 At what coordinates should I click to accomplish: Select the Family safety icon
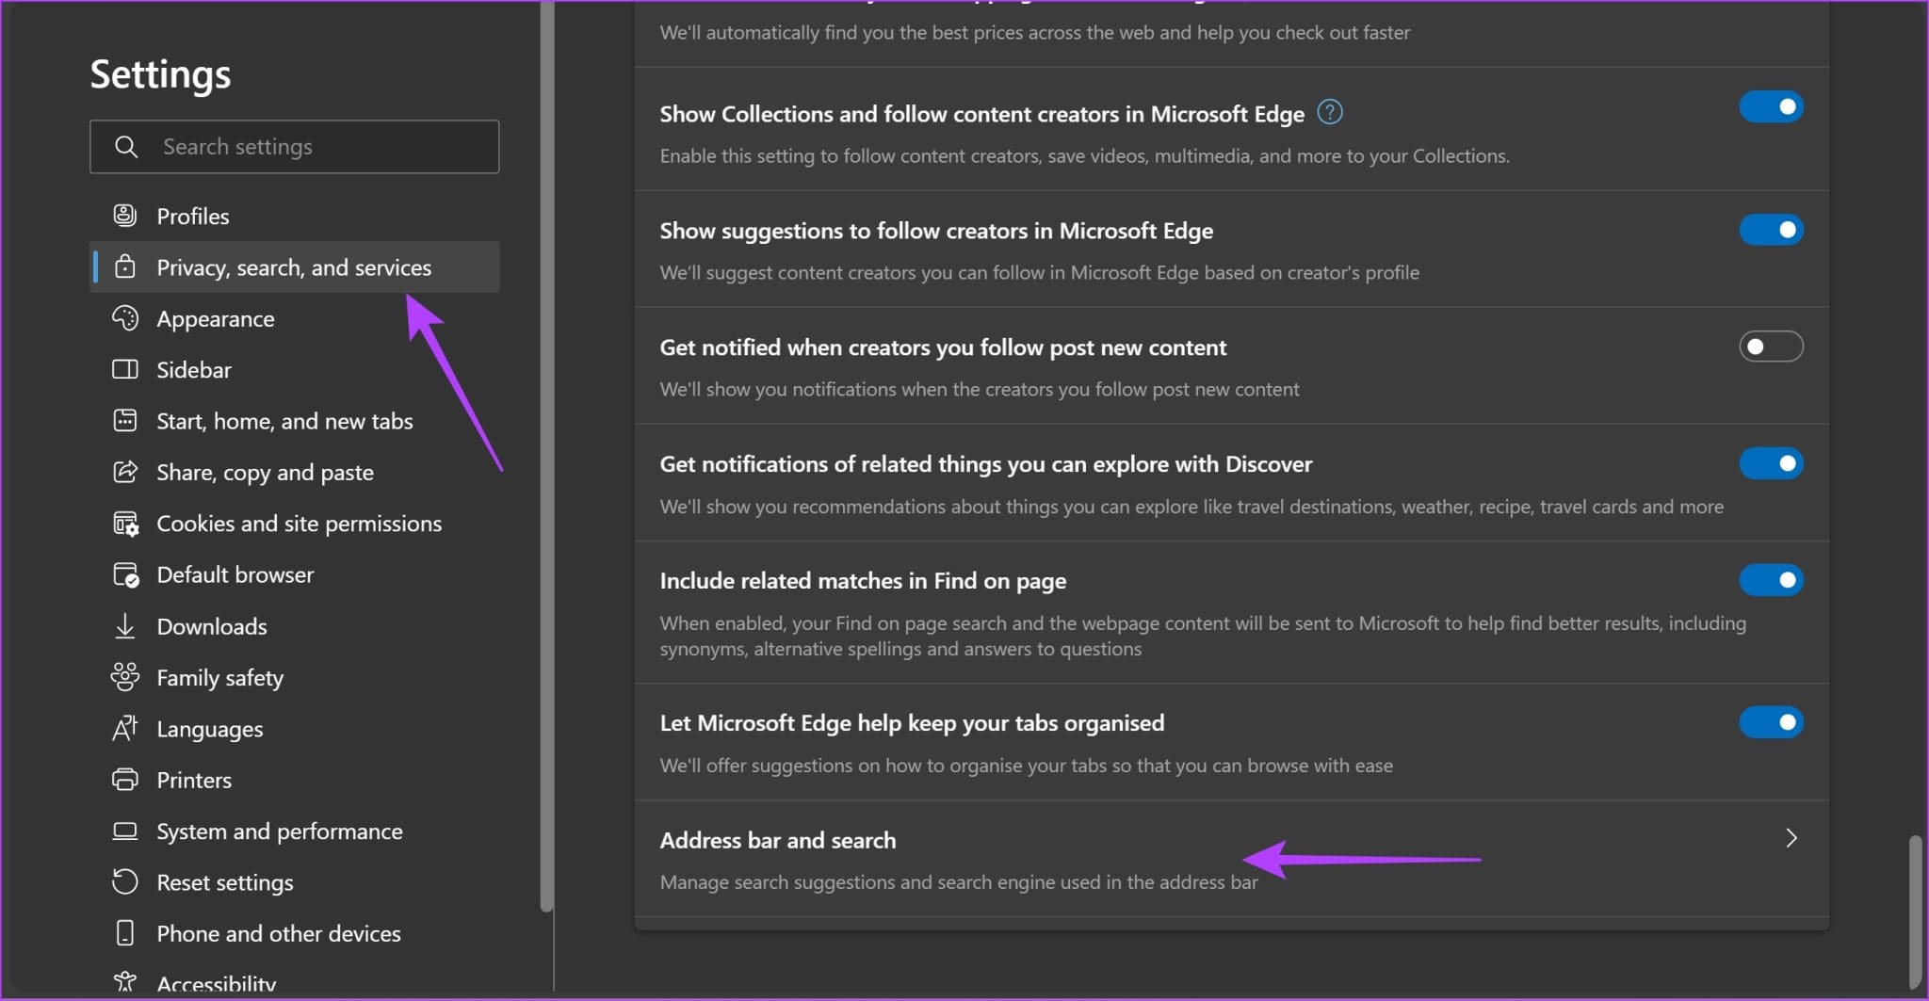coord(126,677)
